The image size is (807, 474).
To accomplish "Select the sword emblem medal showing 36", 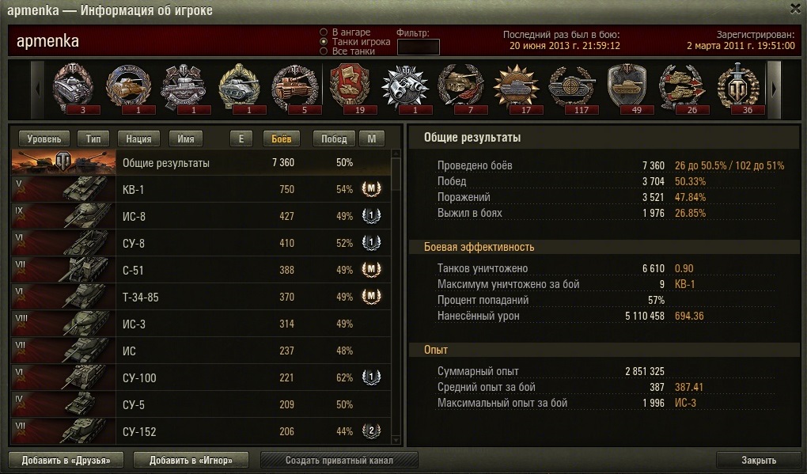I will point(738,88).
